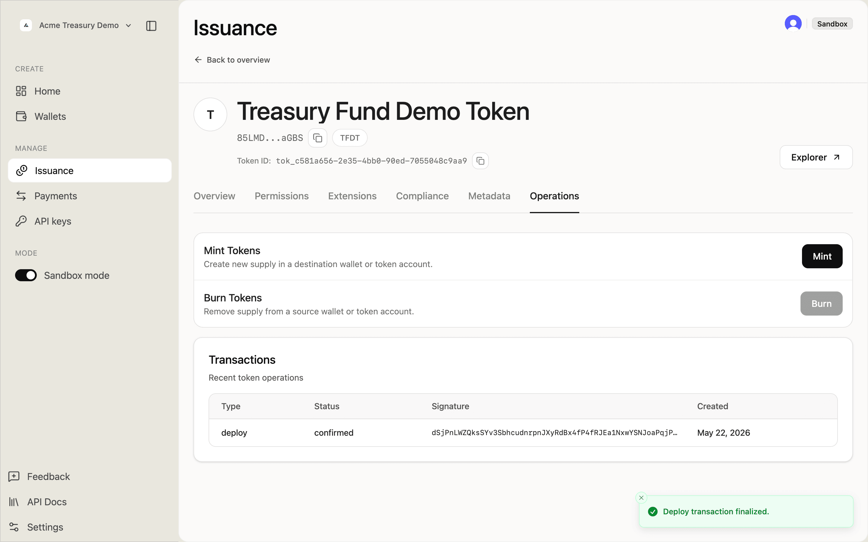Switch to the Compliance tab
This screenshot has width=868, height=542.
(x=422, y=196)
